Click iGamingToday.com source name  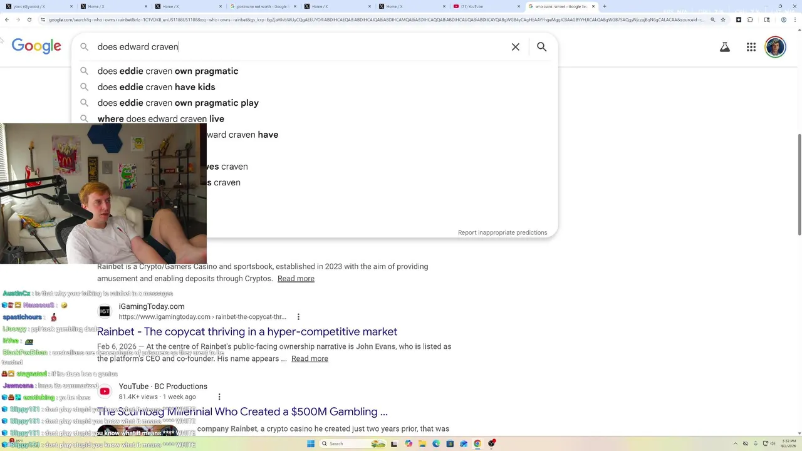[x=152, y=306]
